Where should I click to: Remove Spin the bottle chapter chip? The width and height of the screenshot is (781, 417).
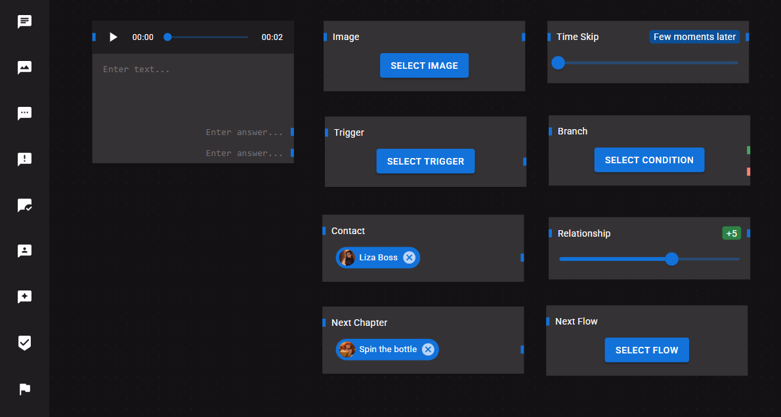pyautogui.click(x=428, y=349)
